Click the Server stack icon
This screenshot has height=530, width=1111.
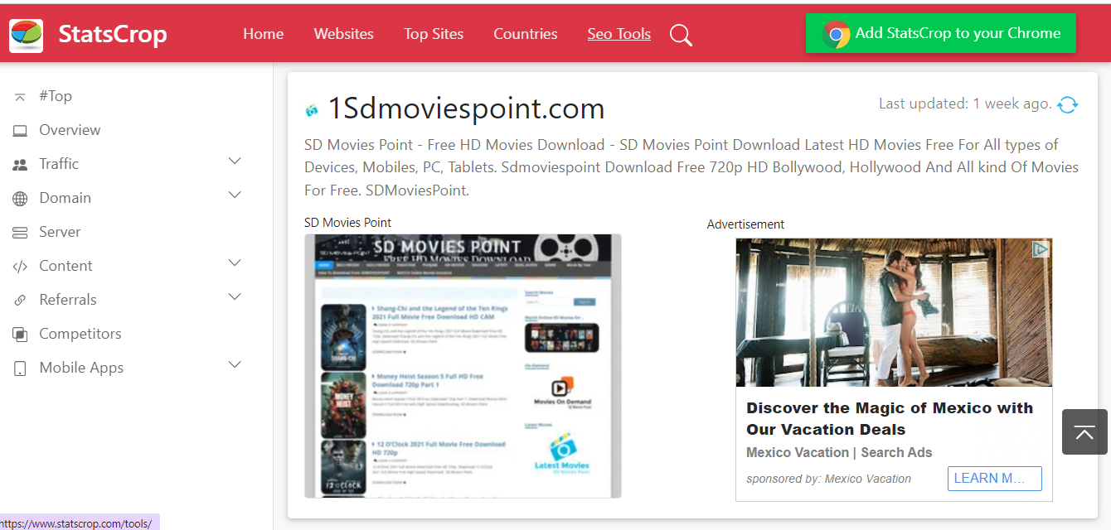point(20,233)
